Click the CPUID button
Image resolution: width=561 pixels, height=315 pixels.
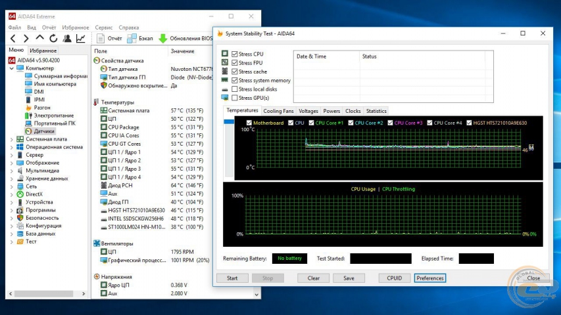tap(394, 278)
